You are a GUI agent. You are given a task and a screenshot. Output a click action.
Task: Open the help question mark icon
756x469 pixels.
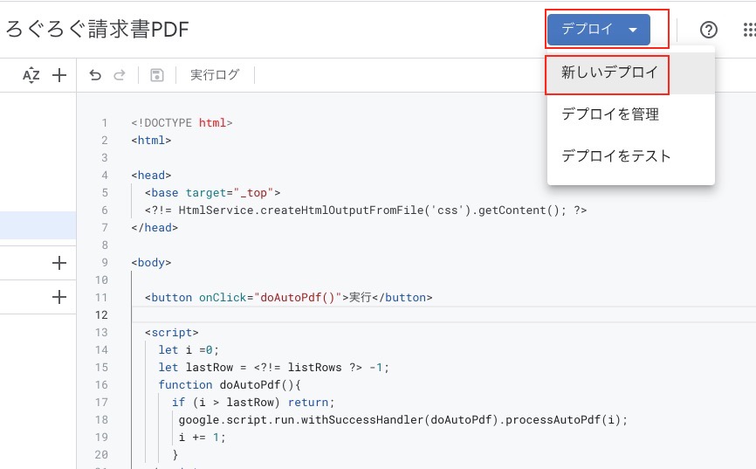coord(708,30)
